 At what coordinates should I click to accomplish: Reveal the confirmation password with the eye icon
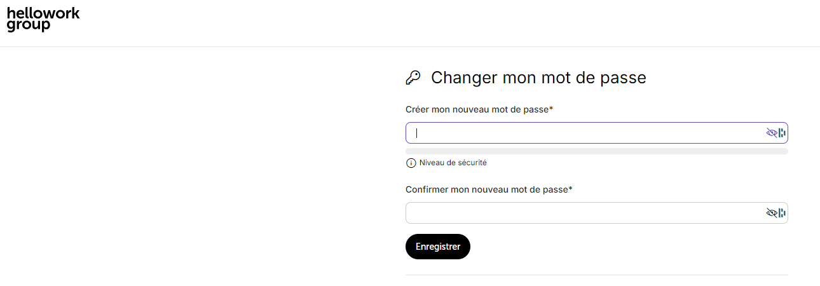[772, 213]
